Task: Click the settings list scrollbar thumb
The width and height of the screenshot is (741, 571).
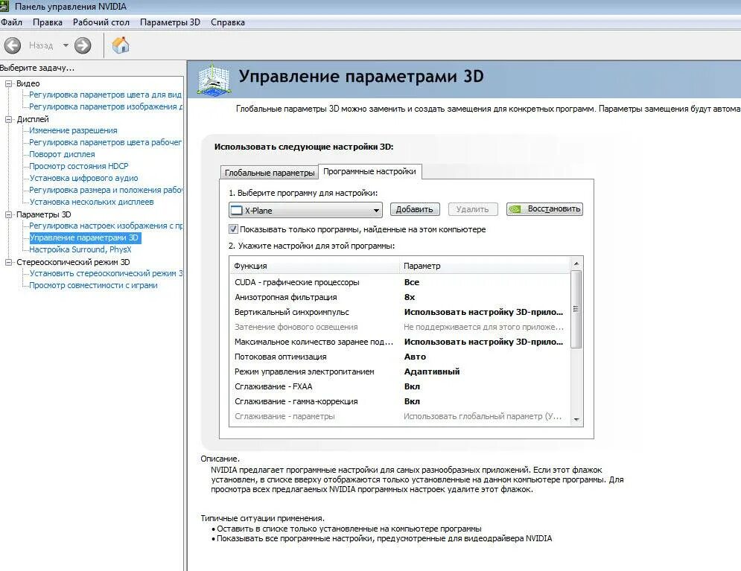Action: pyautogui.click(x=576, y=310)
